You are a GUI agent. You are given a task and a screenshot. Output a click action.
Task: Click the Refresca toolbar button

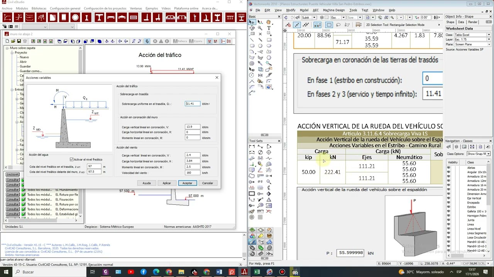tap(179, 41)
